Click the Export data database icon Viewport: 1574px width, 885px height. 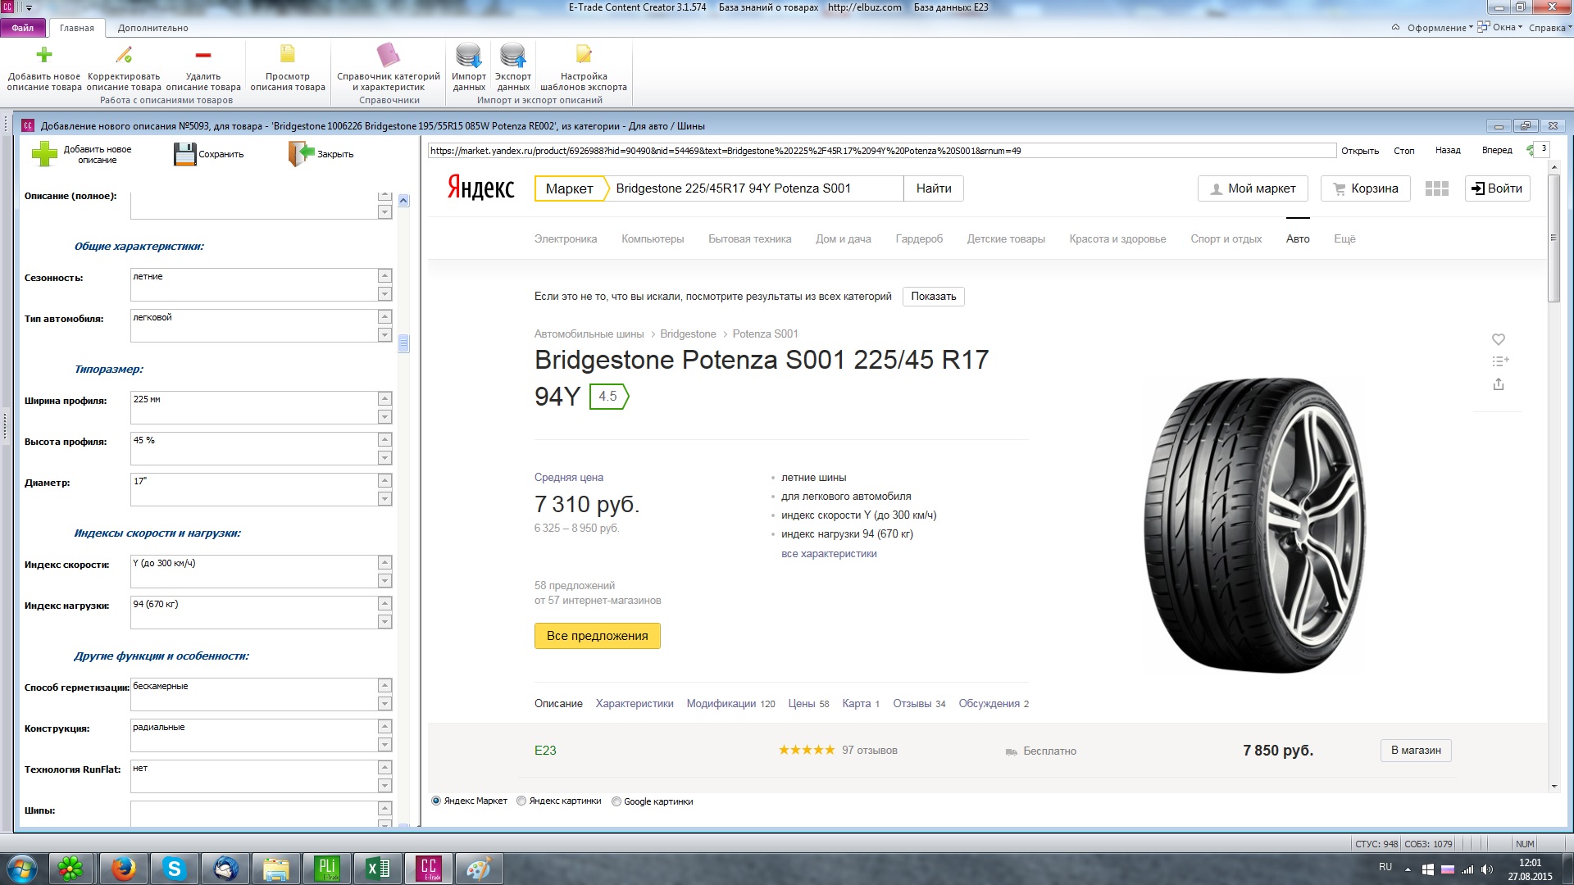tap(513, 55)
